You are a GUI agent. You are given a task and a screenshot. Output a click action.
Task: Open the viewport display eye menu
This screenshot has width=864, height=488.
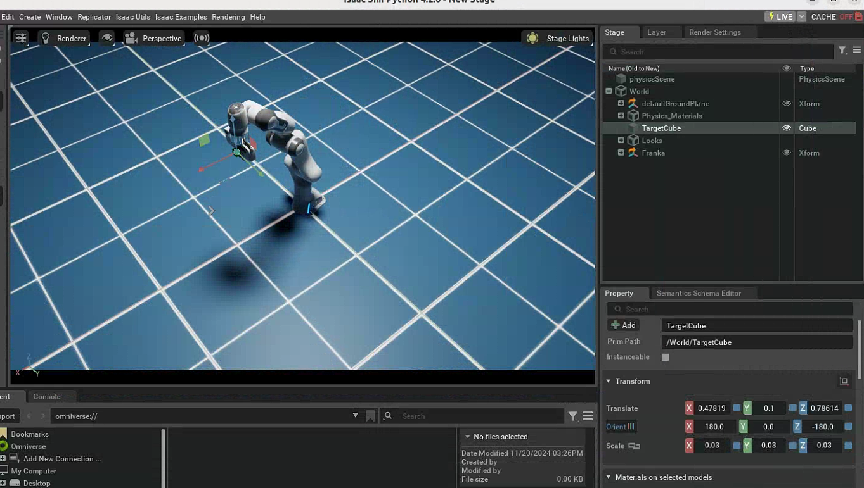tap(107, 38)
